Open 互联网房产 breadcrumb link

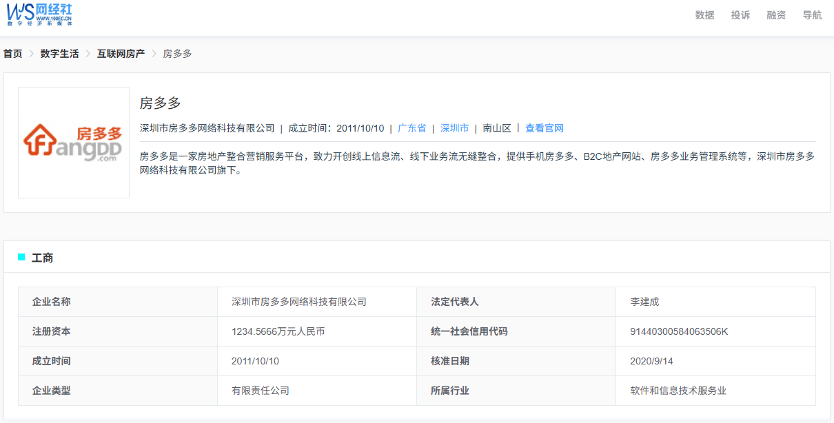click(121, 54)
